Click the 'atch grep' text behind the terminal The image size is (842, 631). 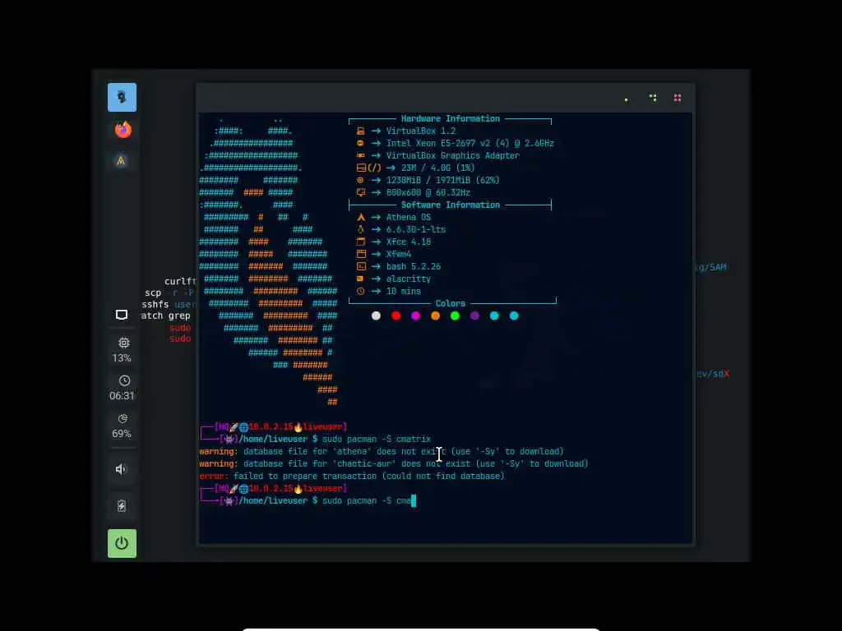coord(165,315)
